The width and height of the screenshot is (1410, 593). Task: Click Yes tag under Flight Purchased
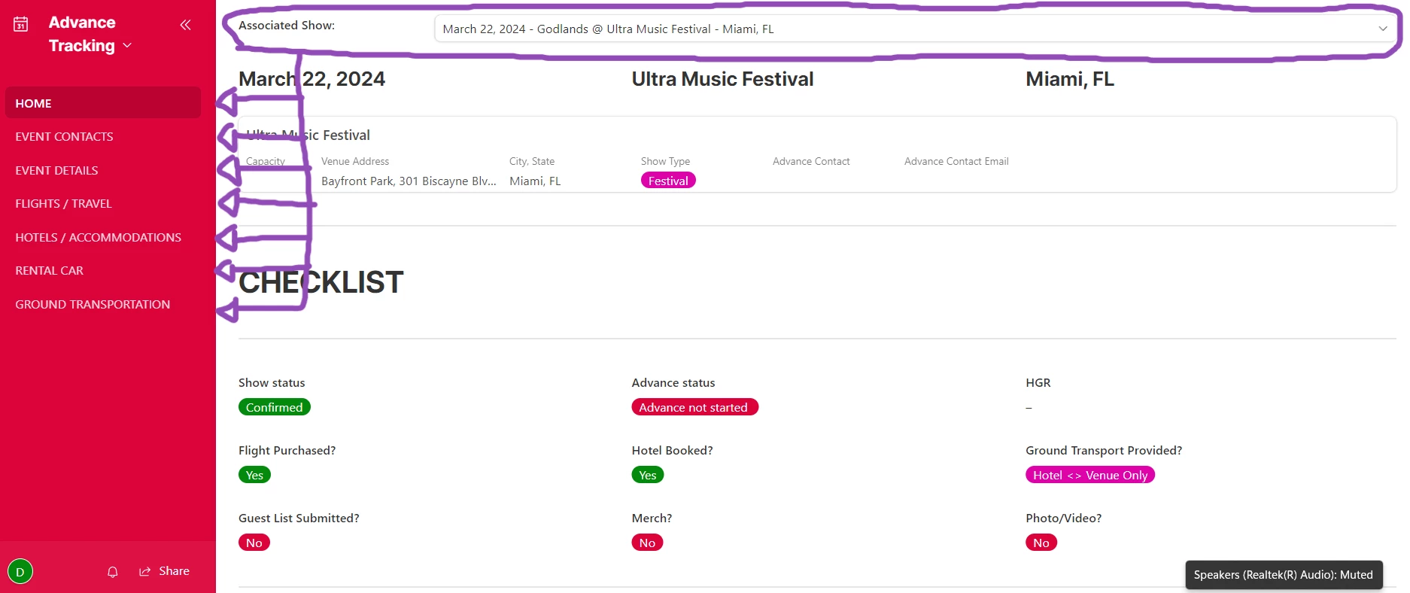pos(254,475)
